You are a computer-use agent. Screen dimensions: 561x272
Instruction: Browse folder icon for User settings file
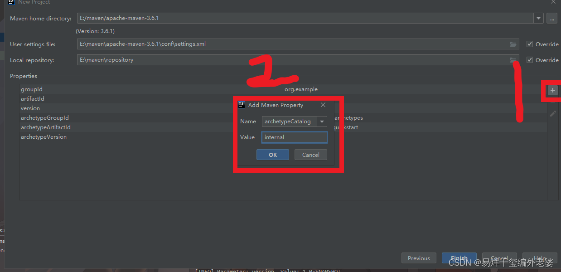(x=513, y=44)
